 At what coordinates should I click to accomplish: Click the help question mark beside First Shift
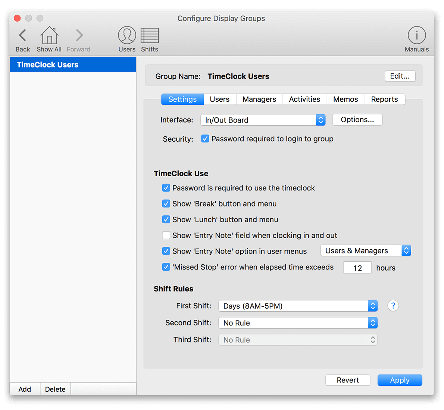[393, 306]
